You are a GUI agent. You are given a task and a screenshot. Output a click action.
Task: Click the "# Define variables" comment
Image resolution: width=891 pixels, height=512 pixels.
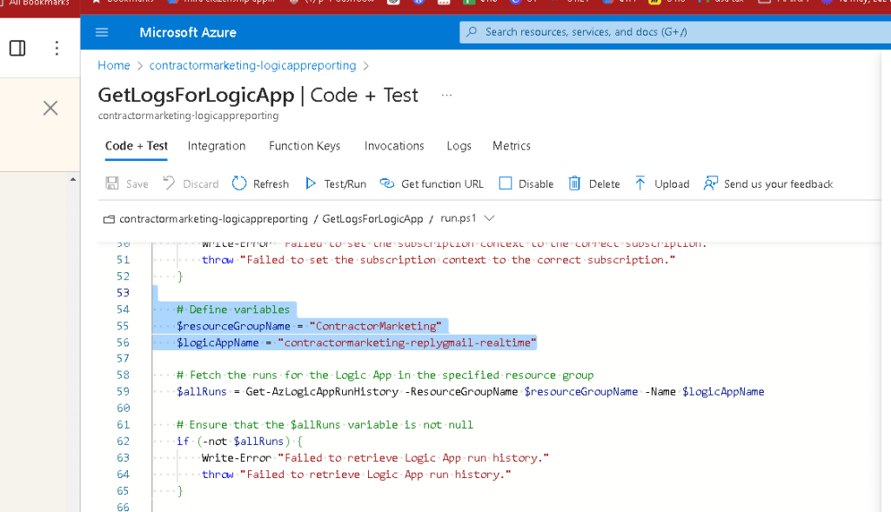[x=233, y=309]
